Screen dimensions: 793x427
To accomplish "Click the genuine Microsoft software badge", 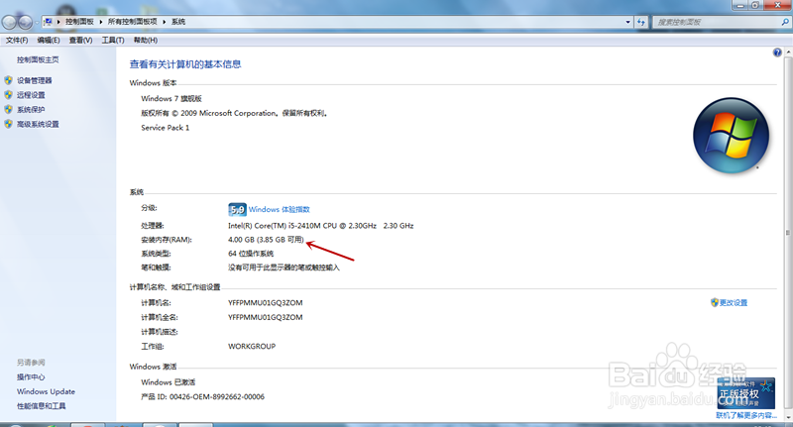I will [746, 393].
